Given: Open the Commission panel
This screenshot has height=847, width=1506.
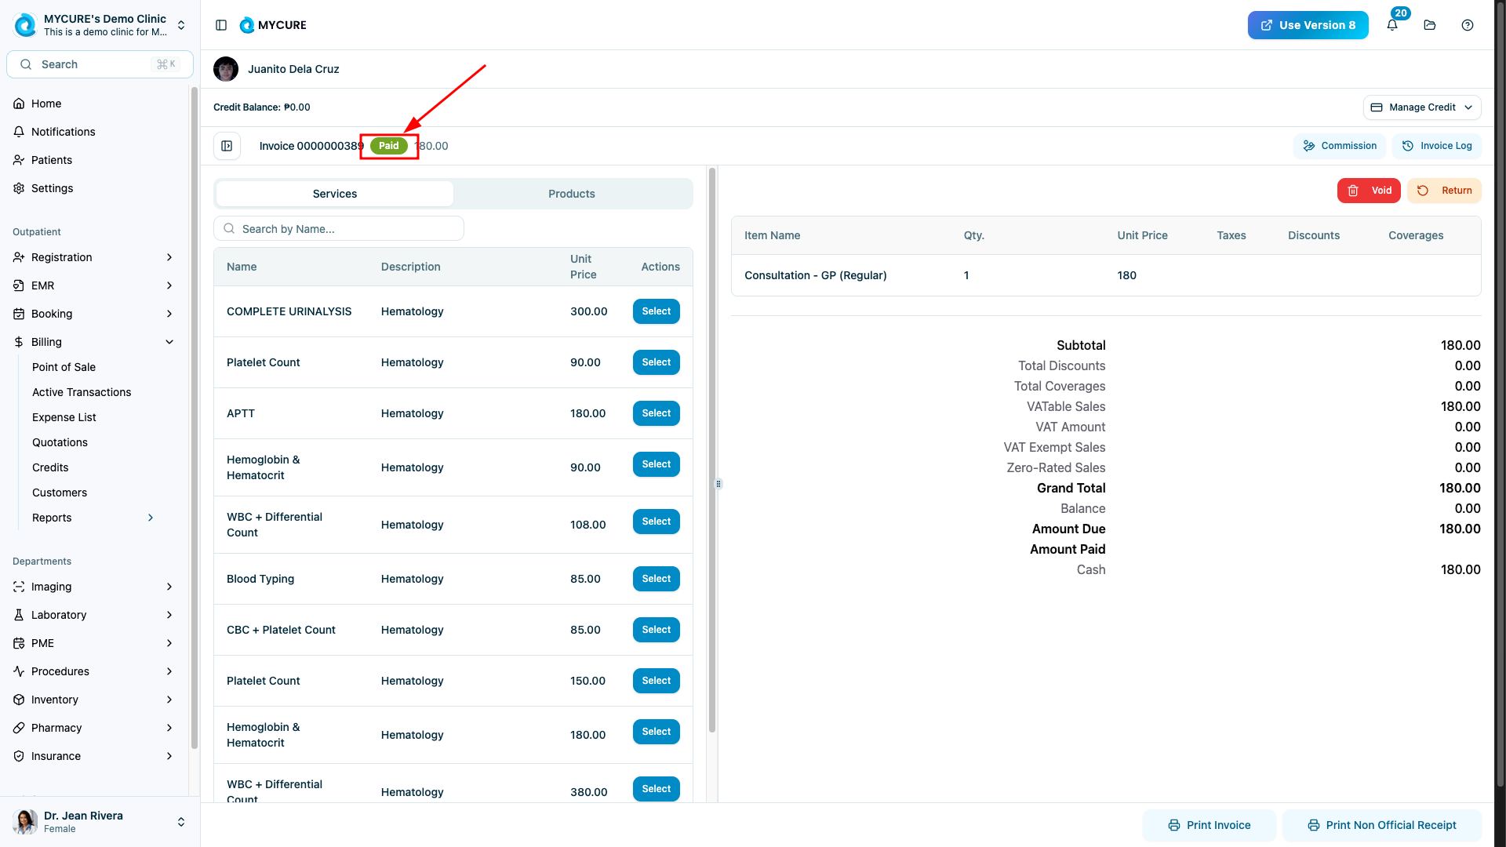Looking at the screenshot, I should tap(1340, 146).
